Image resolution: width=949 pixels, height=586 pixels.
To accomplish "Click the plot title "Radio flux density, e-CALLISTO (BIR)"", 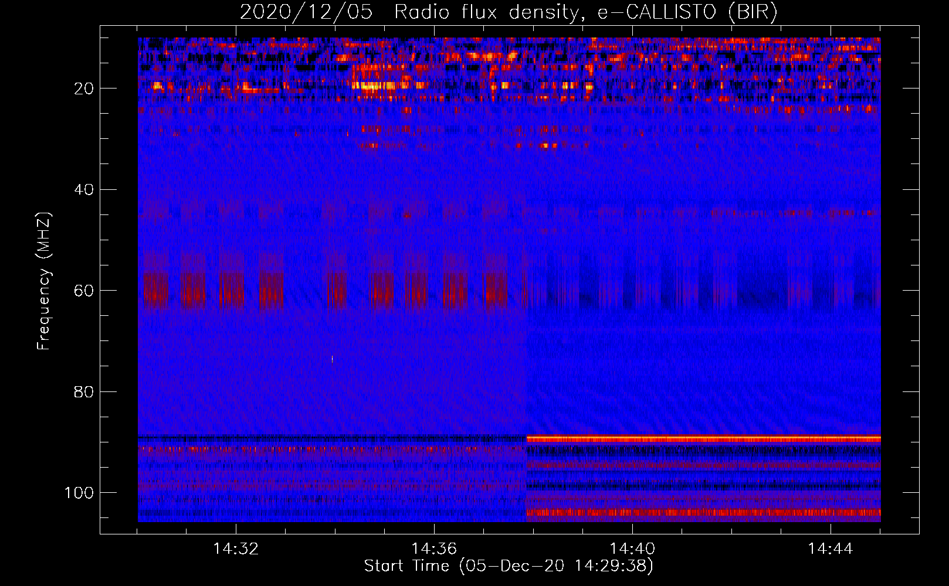I will 586,12.
